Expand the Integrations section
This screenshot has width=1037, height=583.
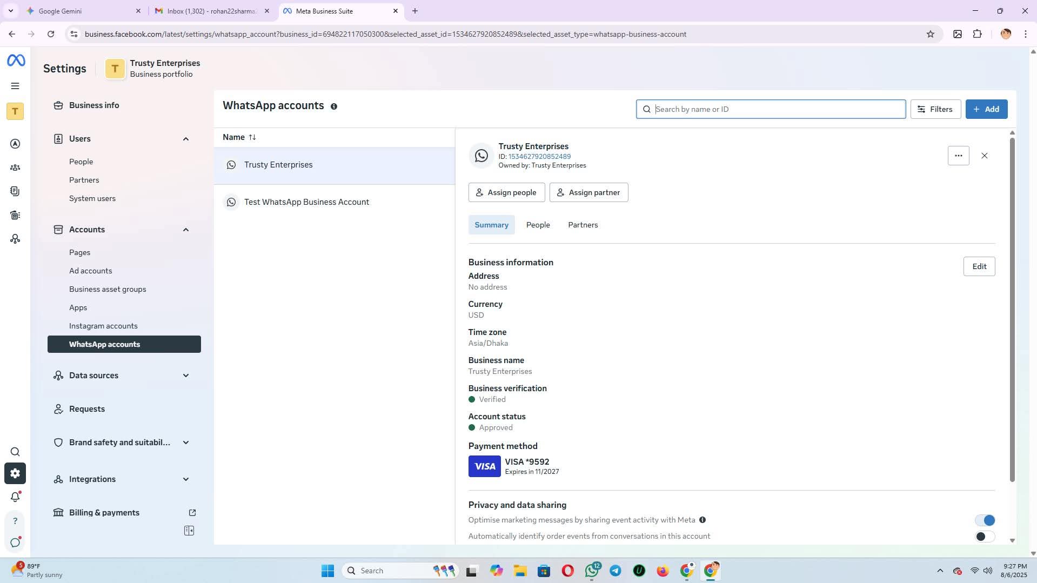click(x=186, y=479)
